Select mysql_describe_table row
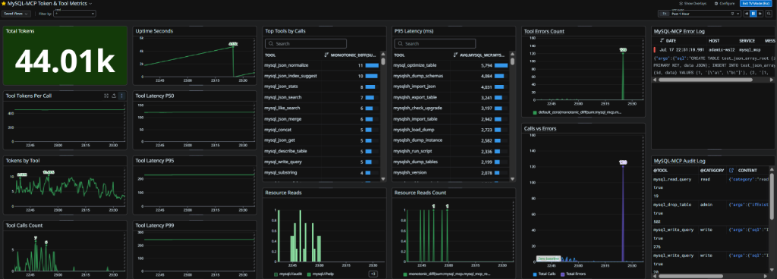The height and width of the screenshot is (279, 777). point(321,152)
